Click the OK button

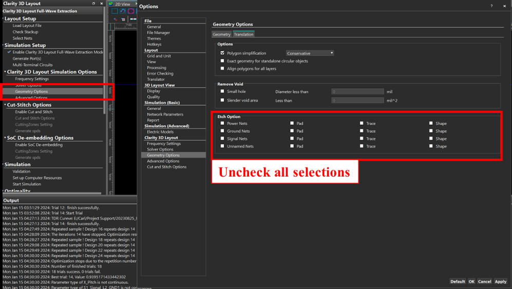coord(471,281)
